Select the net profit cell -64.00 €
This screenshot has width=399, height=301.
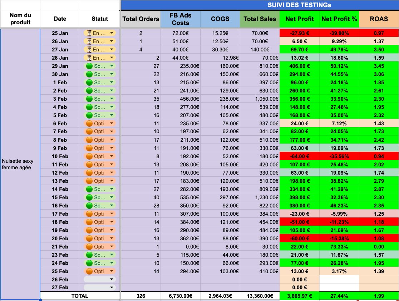[300, 156]
